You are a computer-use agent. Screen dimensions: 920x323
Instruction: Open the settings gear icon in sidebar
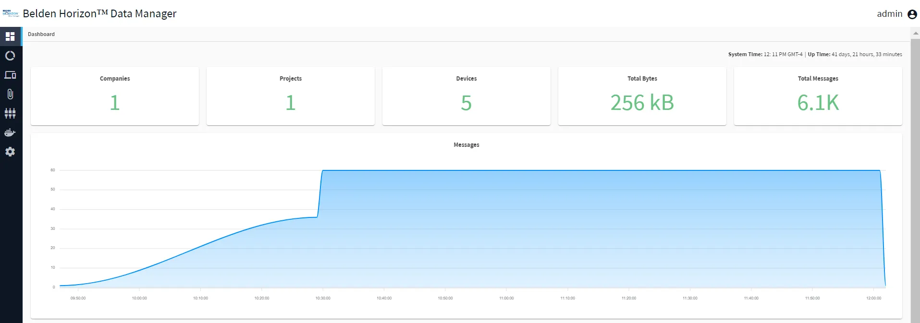click(10, 152)
